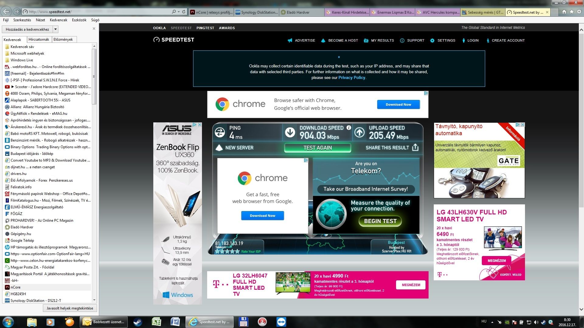
Task: Open Word from the taskbar
Action: pos(175,322)
